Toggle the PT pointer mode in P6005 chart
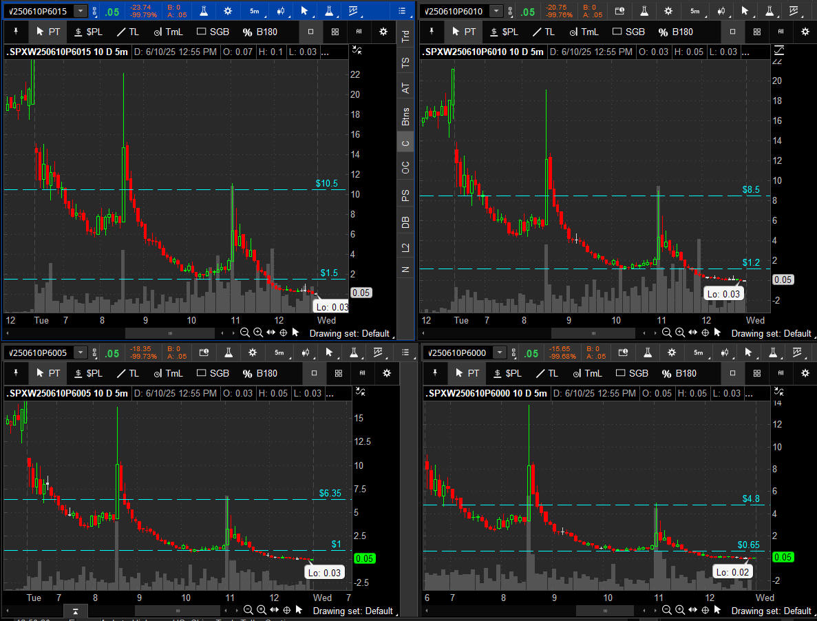 tap(48, 373)
